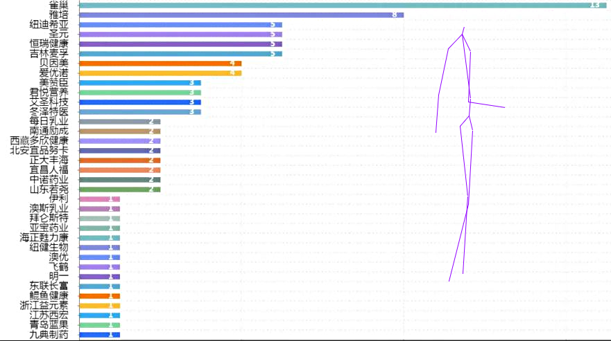611x341 pixels.
Task: Select the 贝因美 label
Action: click(54, 64)
